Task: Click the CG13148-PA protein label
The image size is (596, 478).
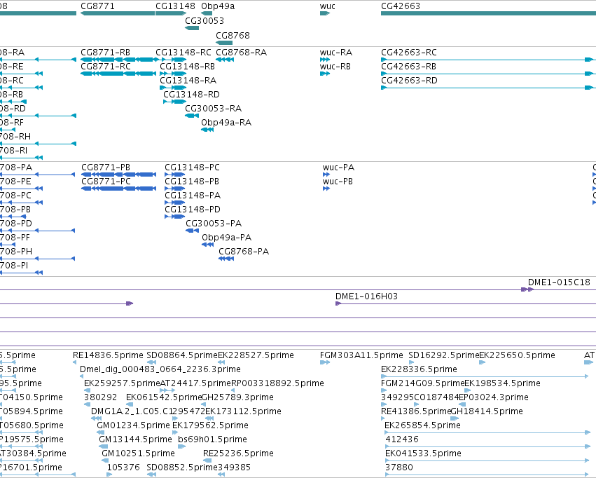Action: point(193,196)
